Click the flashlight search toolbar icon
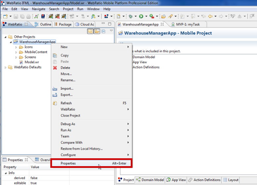Viewport: 257px width, 185px height. (x=170, y=16)
